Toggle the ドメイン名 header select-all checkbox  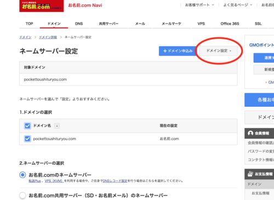[x=27, y=126]
